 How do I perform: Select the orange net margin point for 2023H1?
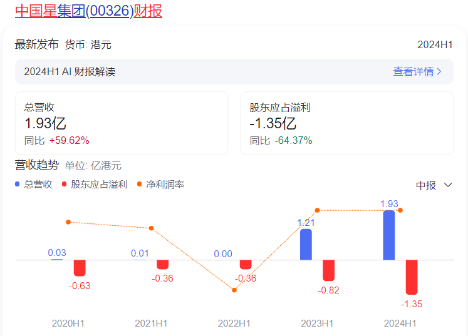click(317, 210)
